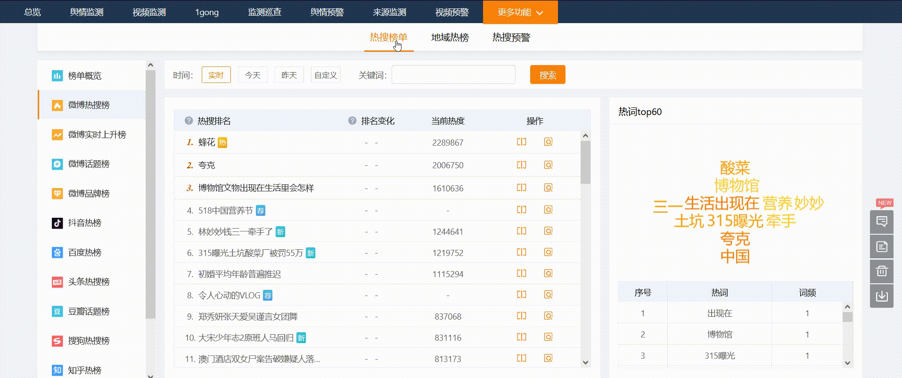The width and height of the screenshot is (902, 378).
Task: Expand the 更多功能 dropdown
Action: [x=520, y=12]
